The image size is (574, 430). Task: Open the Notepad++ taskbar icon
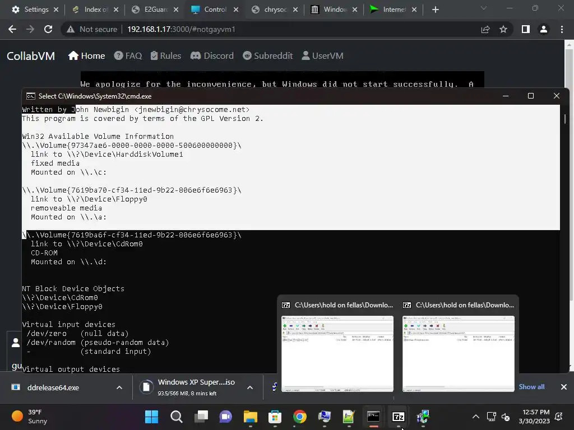[349, 417]
